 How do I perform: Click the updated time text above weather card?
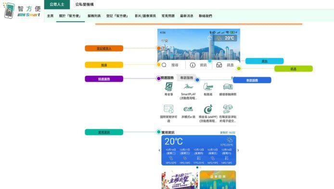[228, 132]
